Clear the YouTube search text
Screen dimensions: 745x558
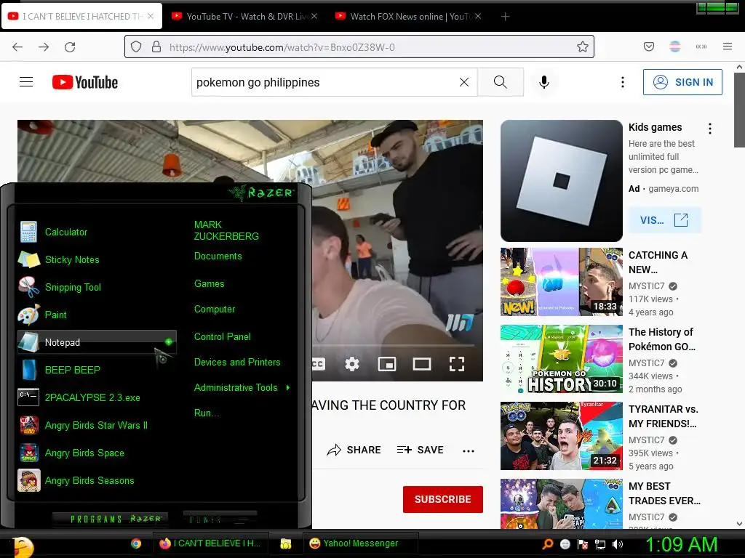464,82
